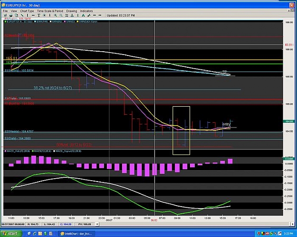Select the horizontal line drawing tool
This screenshot has width=297, height=237.
(33, 15)
